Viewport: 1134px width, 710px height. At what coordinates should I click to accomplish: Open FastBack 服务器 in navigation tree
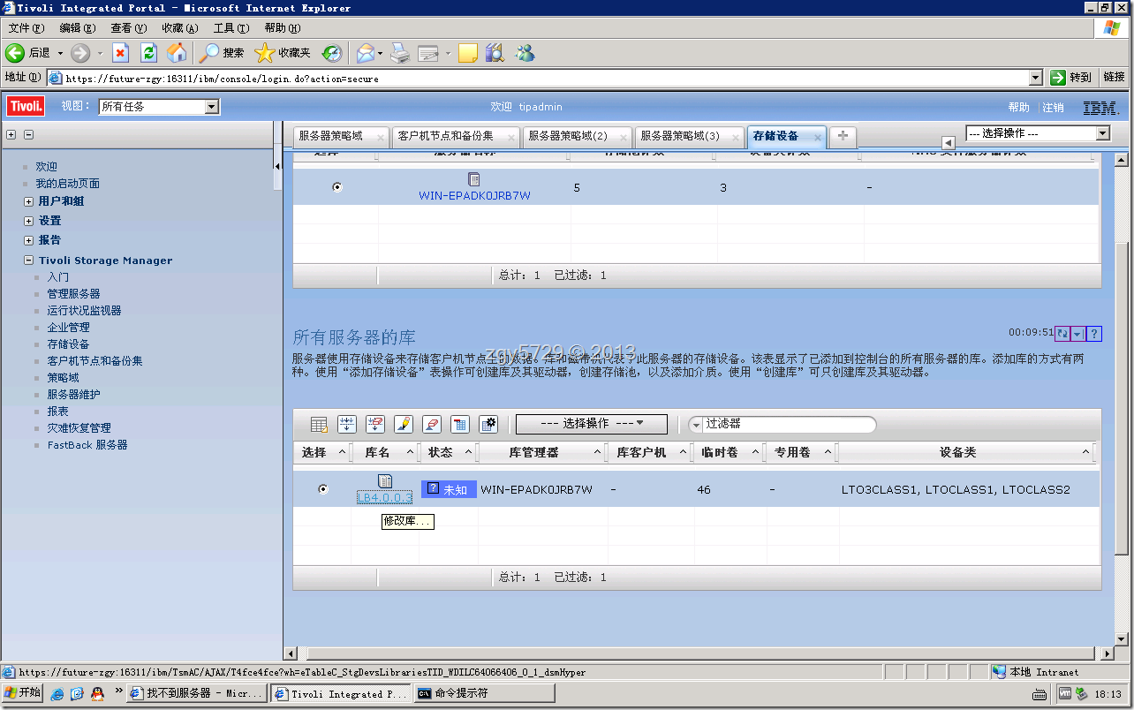[87, 445]
